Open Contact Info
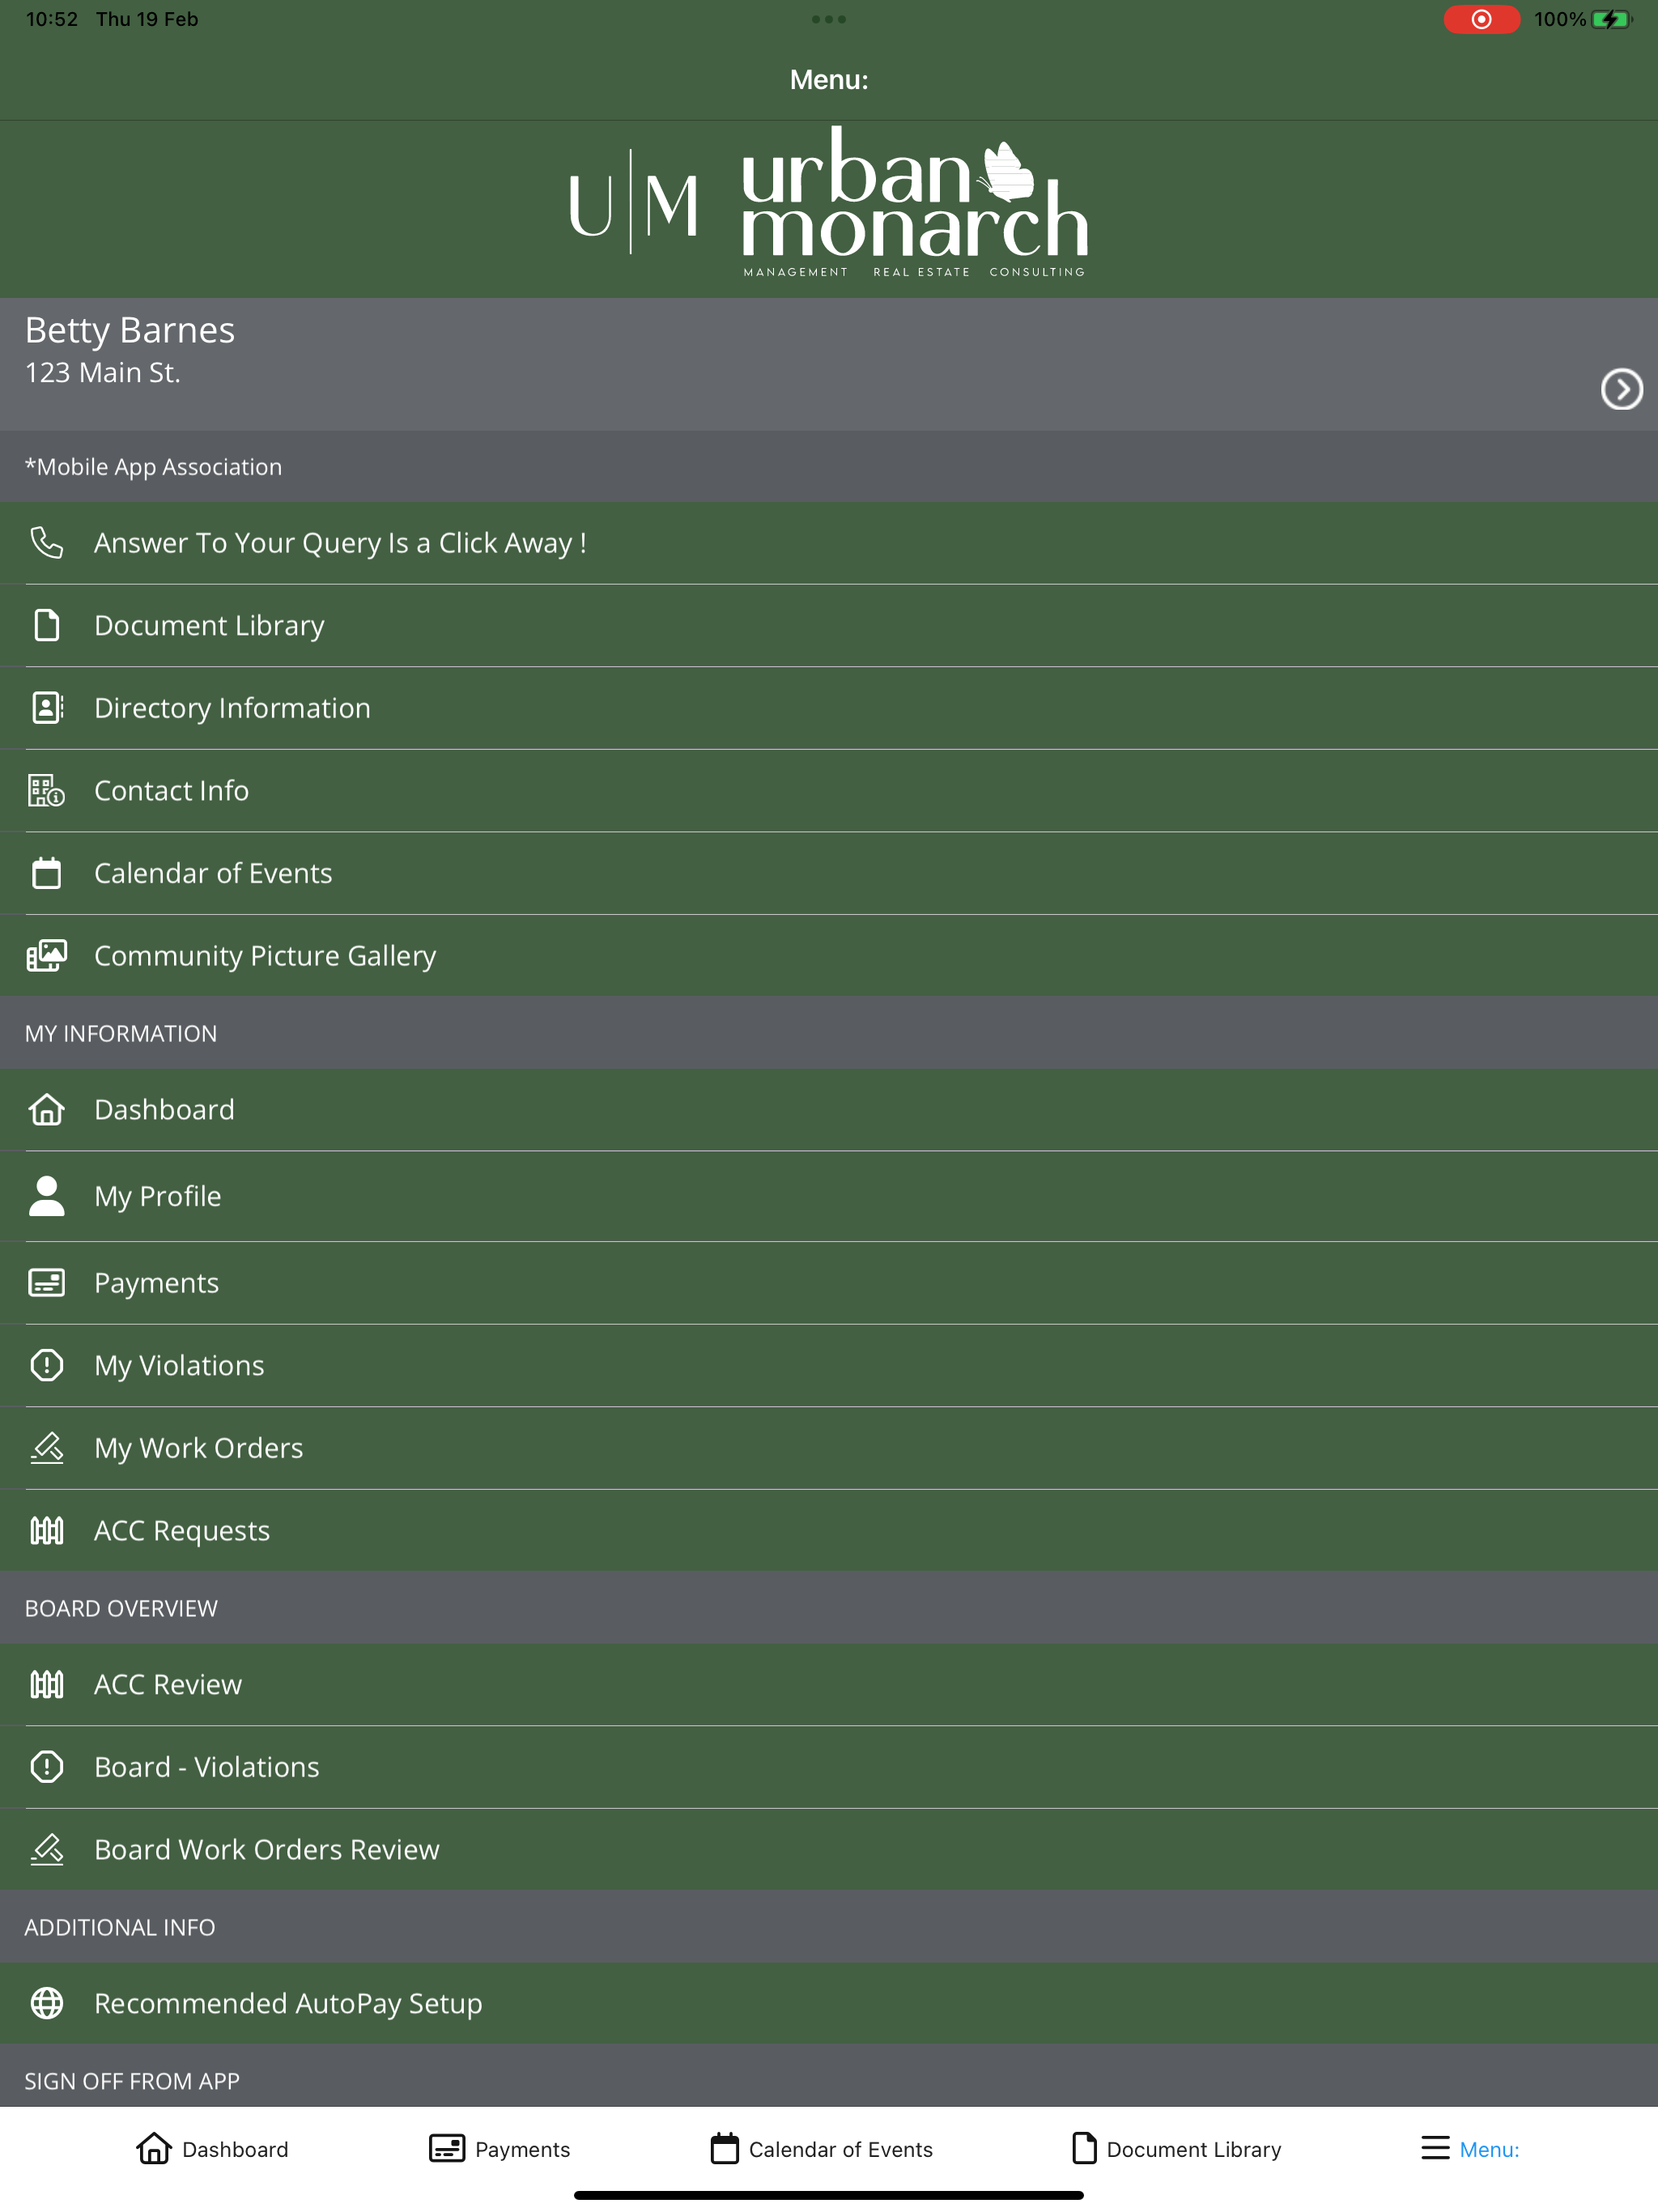 (829, 790)
